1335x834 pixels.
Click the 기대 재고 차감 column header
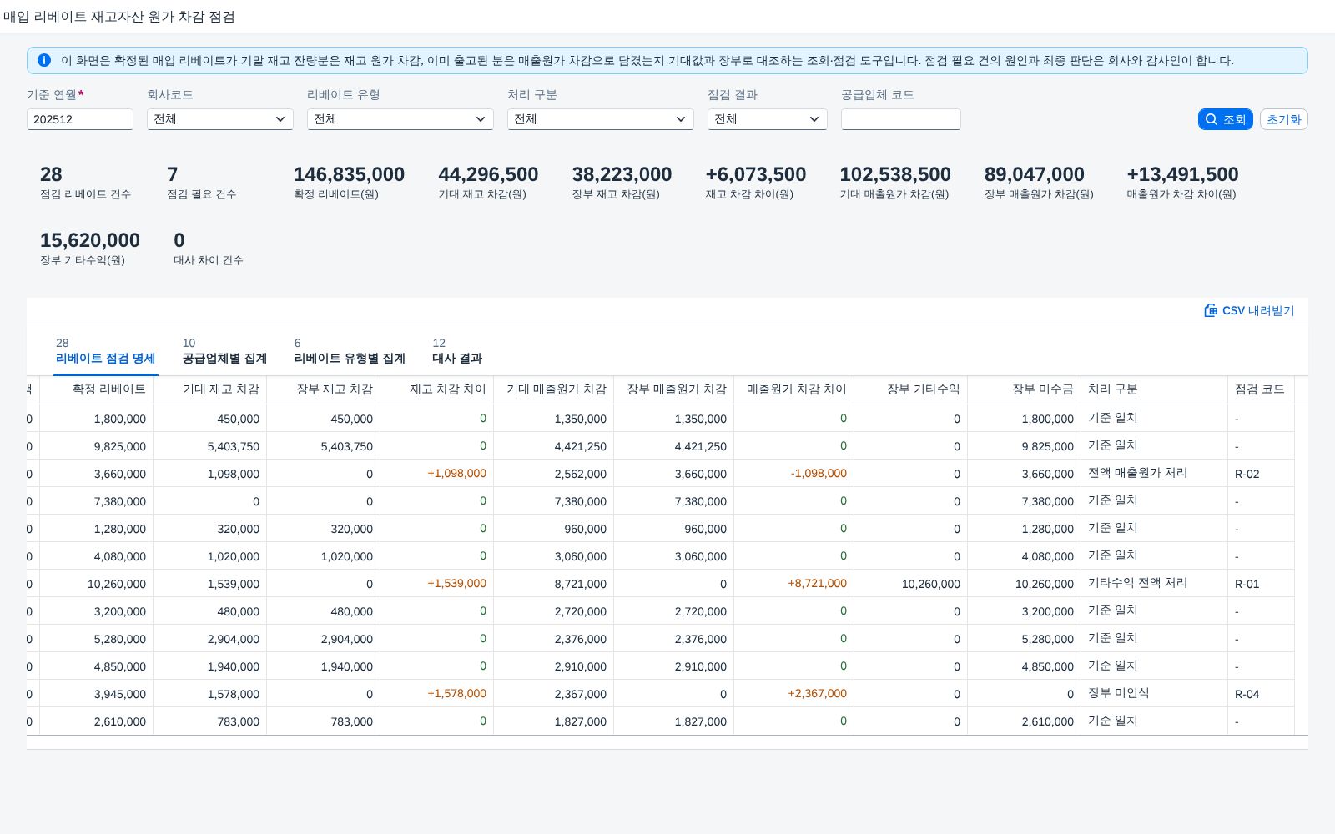(210, 389)
